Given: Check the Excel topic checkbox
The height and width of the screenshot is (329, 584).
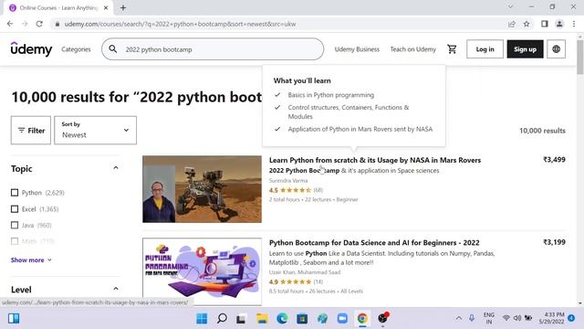Looking at the screenshot, I should pos(15,209).
